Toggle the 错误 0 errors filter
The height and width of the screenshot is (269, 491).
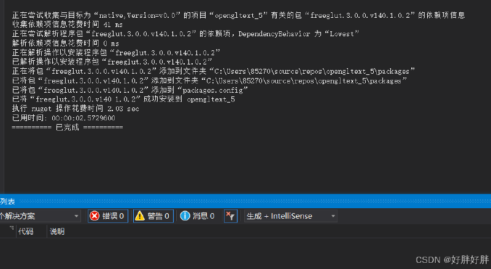click(x=108, y=216)
